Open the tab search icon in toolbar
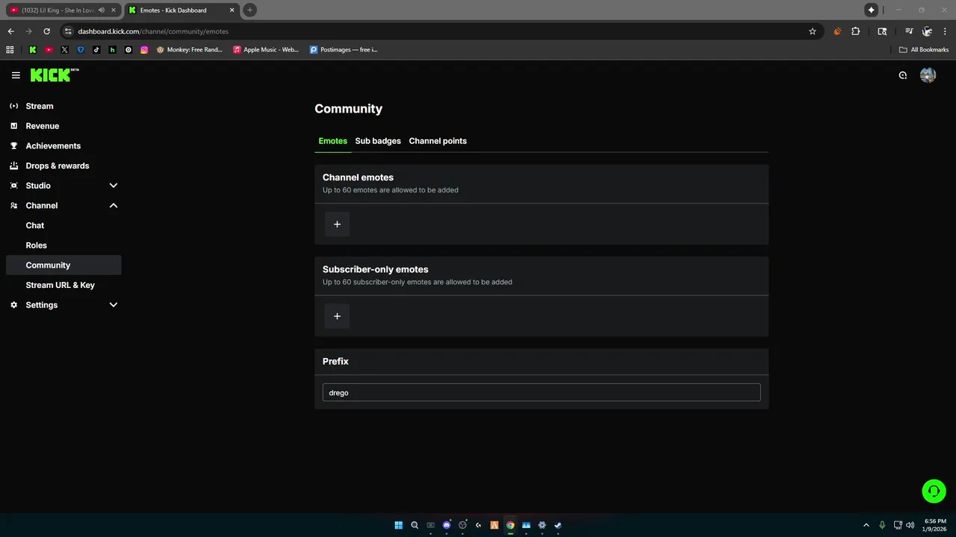 click(882, 31)
